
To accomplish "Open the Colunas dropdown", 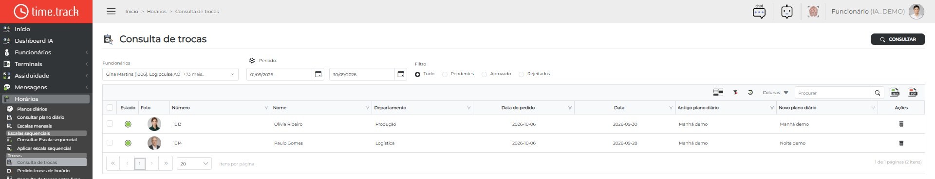I will pos(775,93).
